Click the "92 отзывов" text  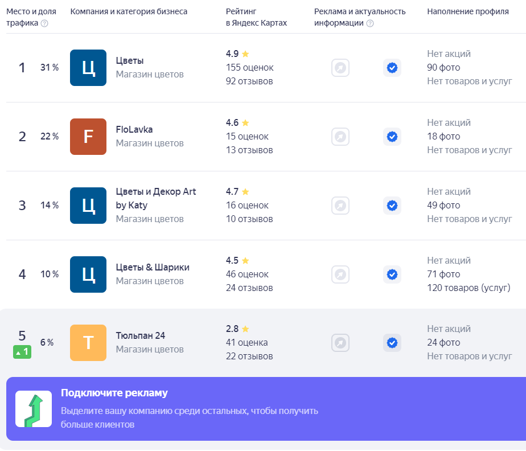coord(249,81)
